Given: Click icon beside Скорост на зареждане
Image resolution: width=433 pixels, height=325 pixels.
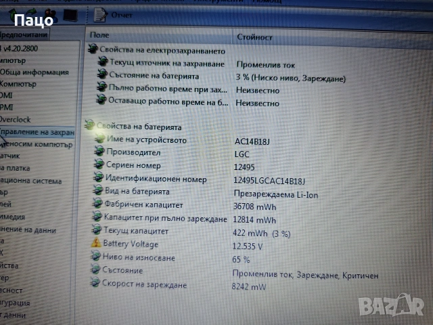Looking at the screenshot, I should click(x=95, y=282).
